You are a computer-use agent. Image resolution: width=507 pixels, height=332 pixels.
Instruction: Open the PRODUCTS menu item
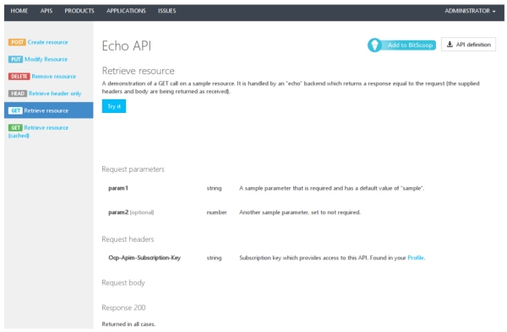(x=79, y=11)
